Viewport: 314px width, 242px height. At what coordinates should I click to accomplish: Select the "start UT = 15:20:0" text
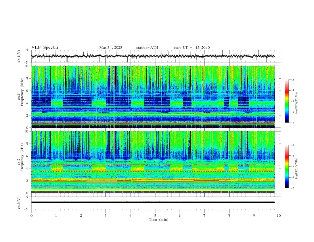point(191,47)
